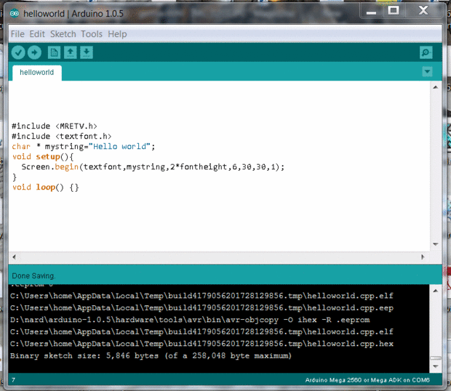Image resolution: width=451 pixels, height=391 pixels.
Task: Click the "Hello world" string literal
Action: (119, 147)
